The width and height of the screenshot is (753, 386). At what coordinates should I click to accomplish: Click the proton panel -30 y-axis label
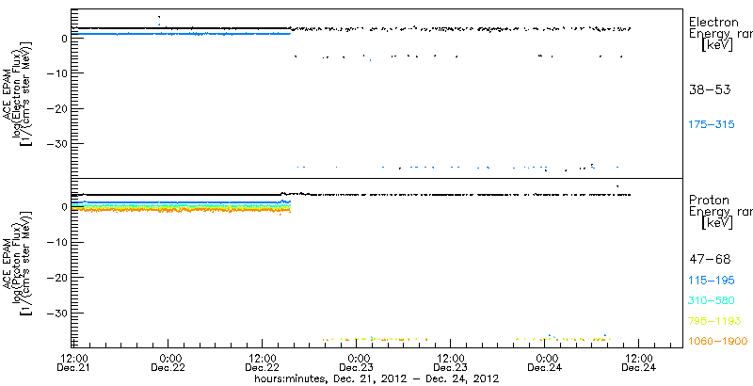tap(57, 313)
